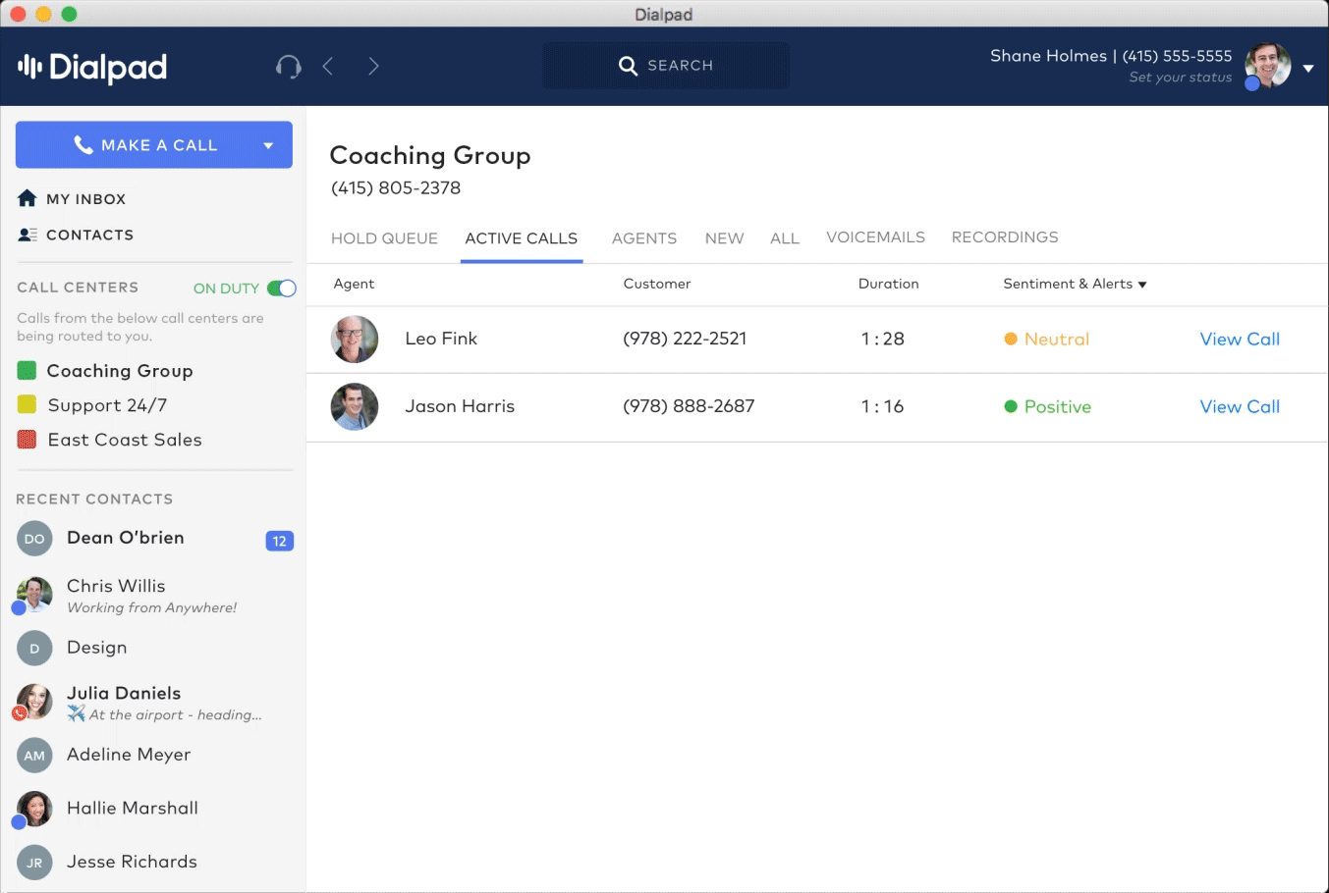Open Jesse Richards conversation
The height and width of the screenshot is (893, 1329).
[132, 862]
